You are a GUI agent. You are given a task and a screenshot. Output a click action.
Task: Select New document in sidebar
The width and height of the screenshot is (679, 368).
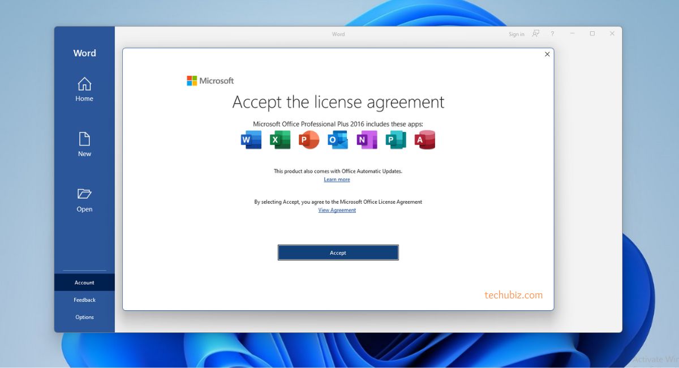(84, 144)
